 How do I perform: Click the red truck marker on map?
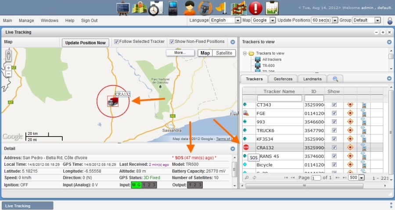coord(113,101)
